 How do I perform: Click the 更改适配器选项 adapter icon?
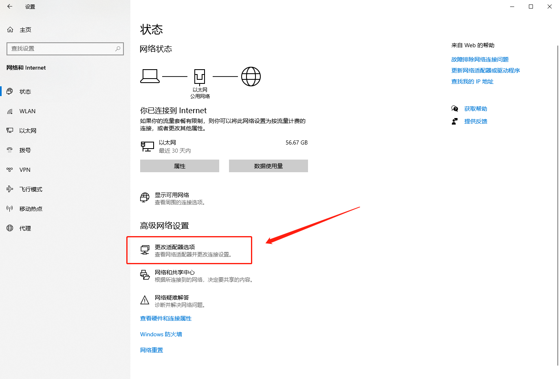(x=145, y=250)
